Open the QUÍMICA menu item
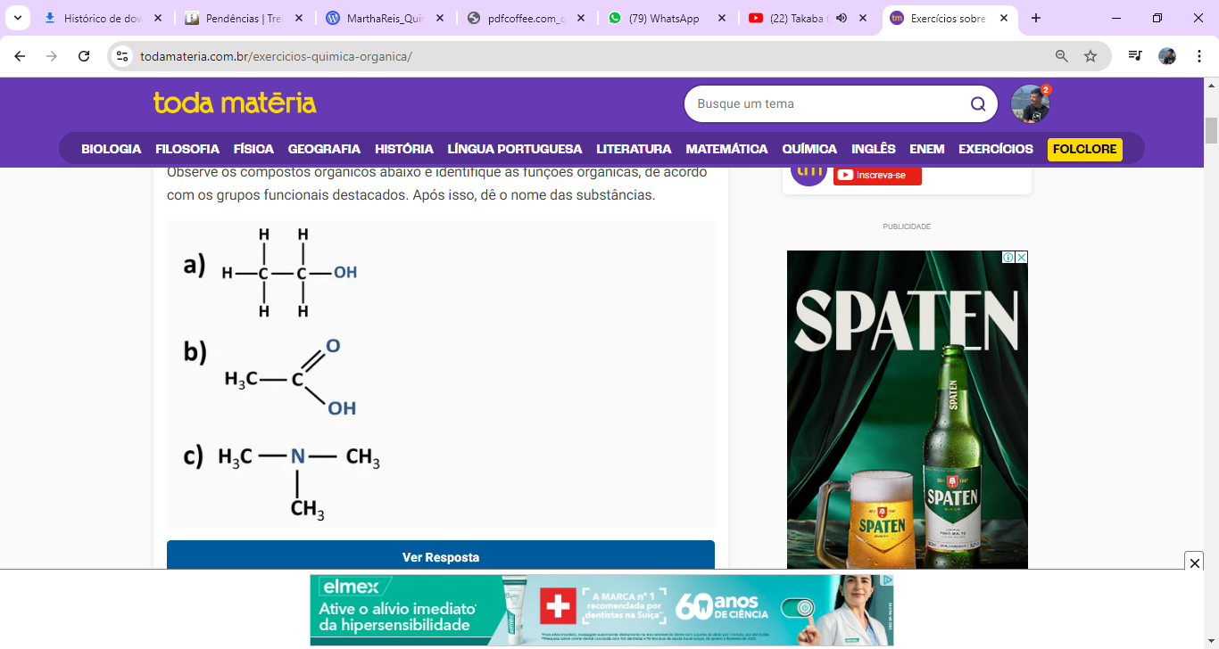The image size is (1219, 649). coord(809,149)
